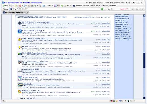147x104 pixels.
Task: Click the green Go button beside address bar
Action: (102, 9)
